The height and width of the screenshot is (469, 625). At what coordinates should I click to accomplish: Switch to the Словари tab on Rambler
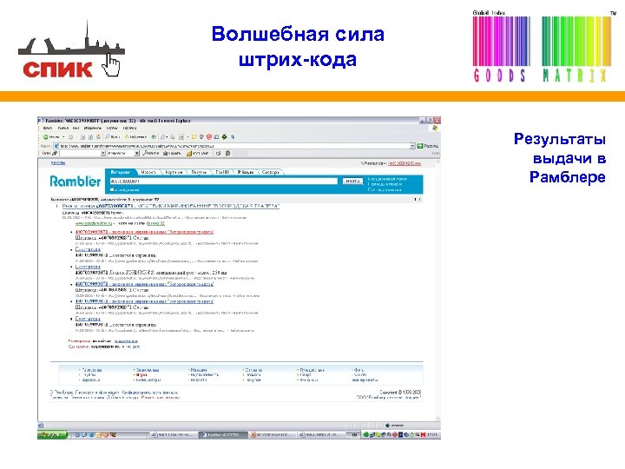pyautogui.click(x=270, y=172)
